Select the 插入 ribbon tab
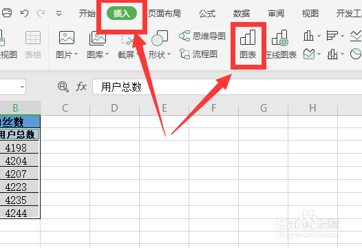The width and height of the screenshot is (362, 248). click(x=122, y=13)
